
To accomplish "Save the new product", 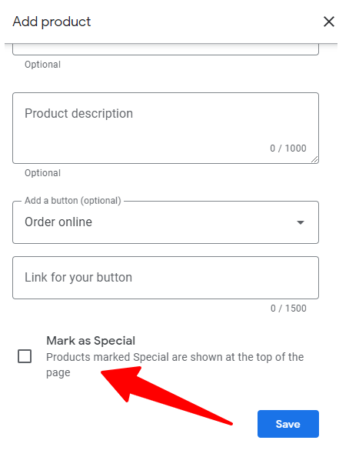I will (x=288, y=424).
